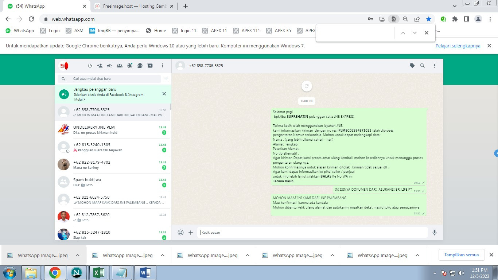This screenshot has width=498, height=280.
Task: Click the zoom magnifier icon in address bar
Action: click(x=405, y=19)
